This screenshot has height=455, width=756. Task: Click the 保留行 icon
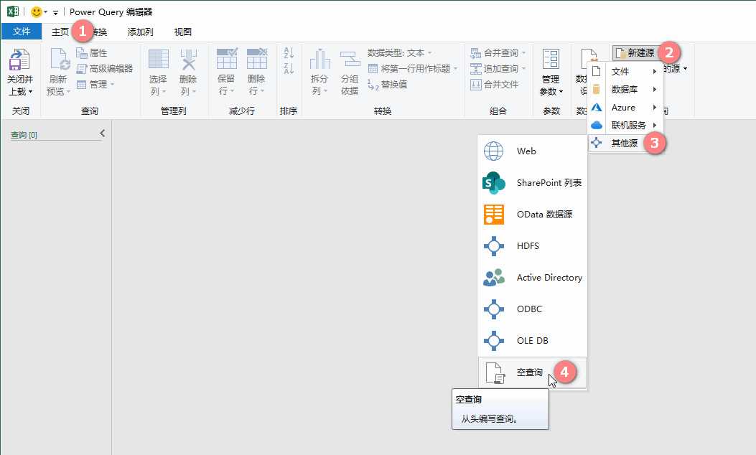227,59
